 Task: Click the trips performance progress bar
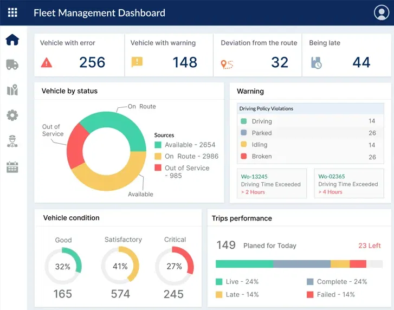[298, 264]
